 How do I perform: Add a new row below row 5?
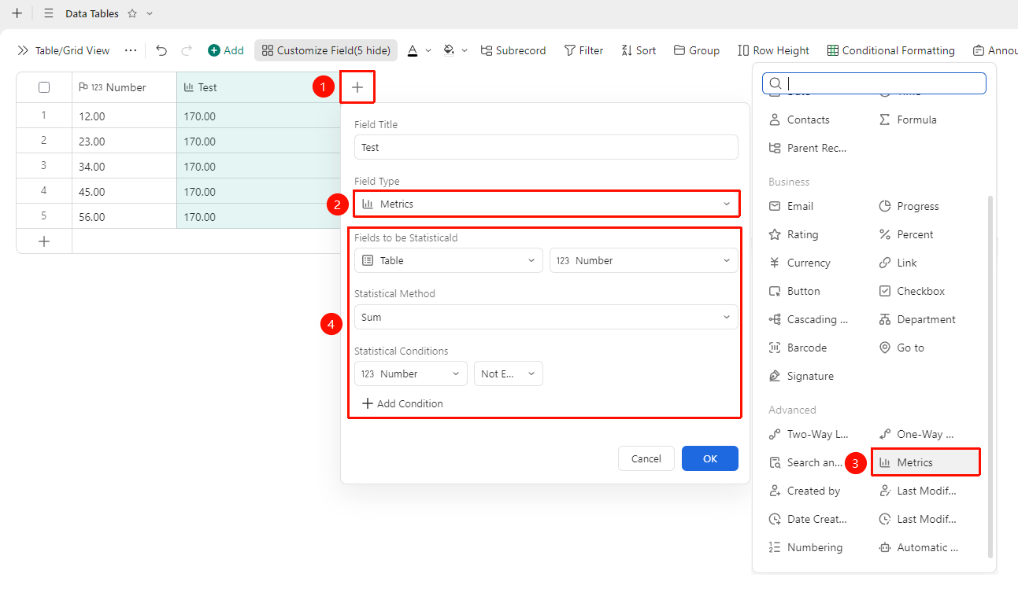44,241
